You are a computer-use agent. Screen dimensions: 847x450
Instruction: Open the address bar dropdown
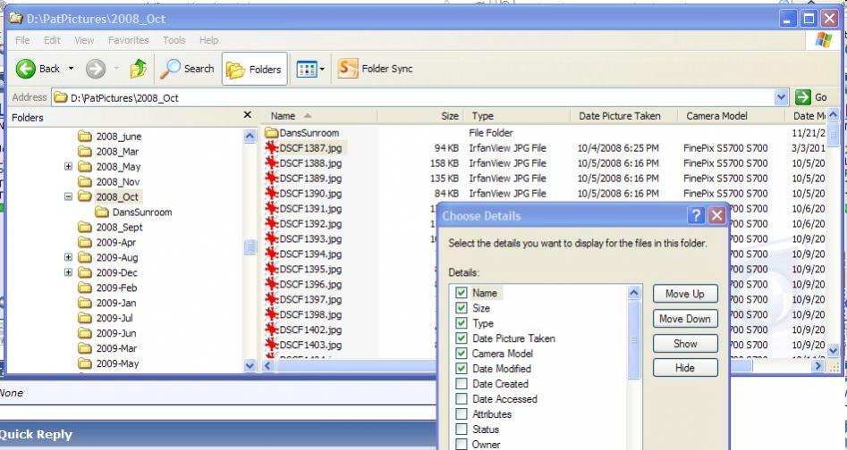click(781, 97)
